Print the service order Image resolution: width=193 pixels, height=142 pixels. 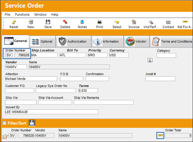click(99, 22)
